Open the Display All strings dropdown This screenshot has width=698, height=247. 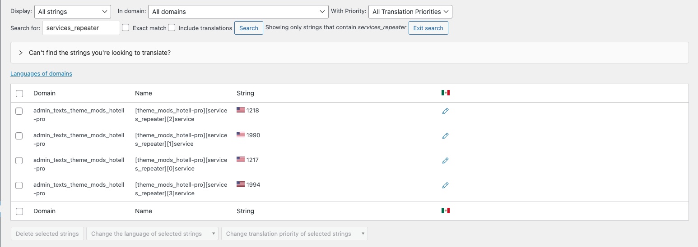(x=73, y=12)
